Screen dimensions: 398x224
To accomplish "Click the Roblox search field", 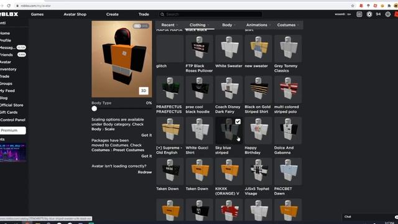I will pos(210,14).
